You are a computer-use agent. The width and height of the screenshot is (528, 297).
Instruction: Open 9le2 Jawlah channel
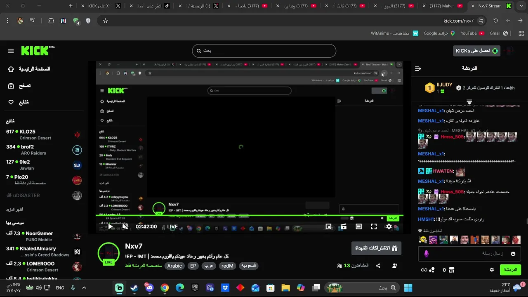tap(44, 165)
